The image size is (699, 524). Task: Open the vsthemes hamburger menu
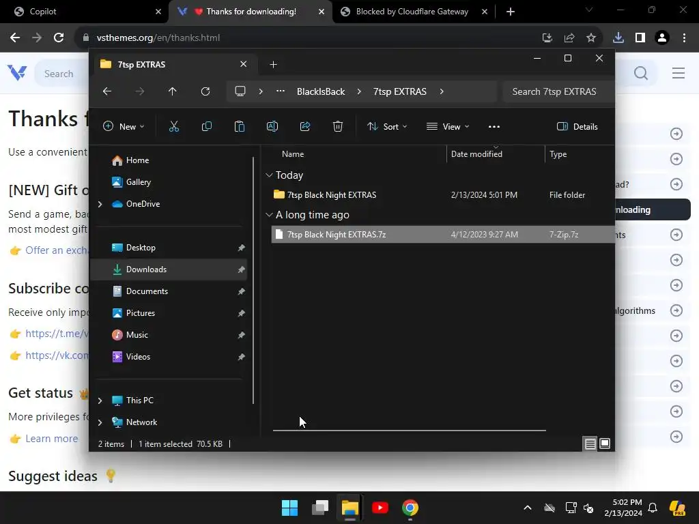pos(678,73)
